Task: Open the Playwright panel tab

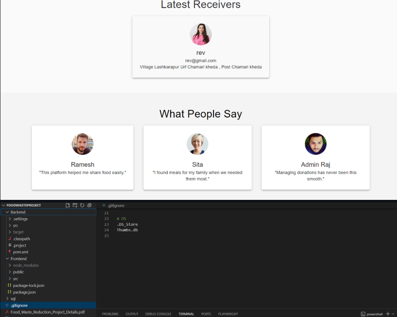Action: (228, 314)
